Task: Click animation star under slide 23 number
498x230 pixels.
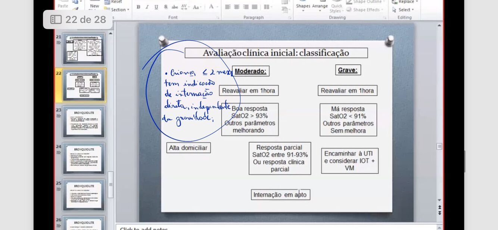Action: [x=58, y=116]
